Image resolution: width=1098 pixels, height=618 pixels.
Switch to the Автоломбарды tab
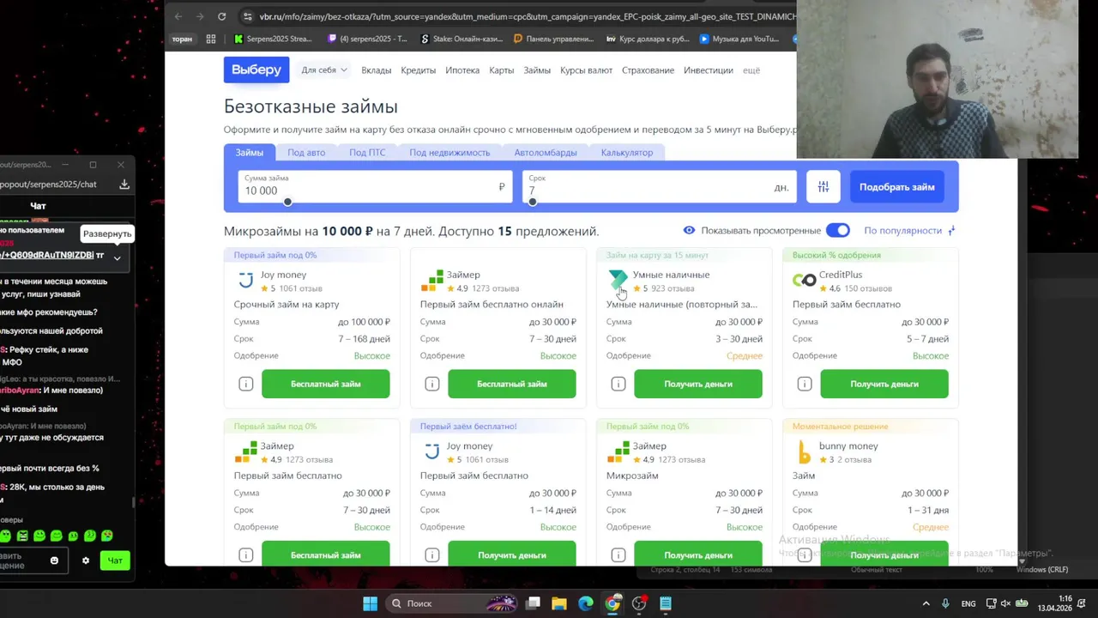546,152
